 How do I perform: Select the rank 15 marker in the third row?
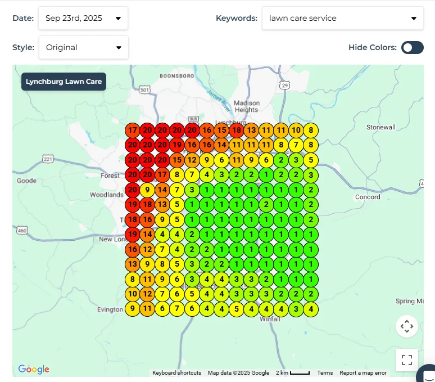tap(177, 160)
